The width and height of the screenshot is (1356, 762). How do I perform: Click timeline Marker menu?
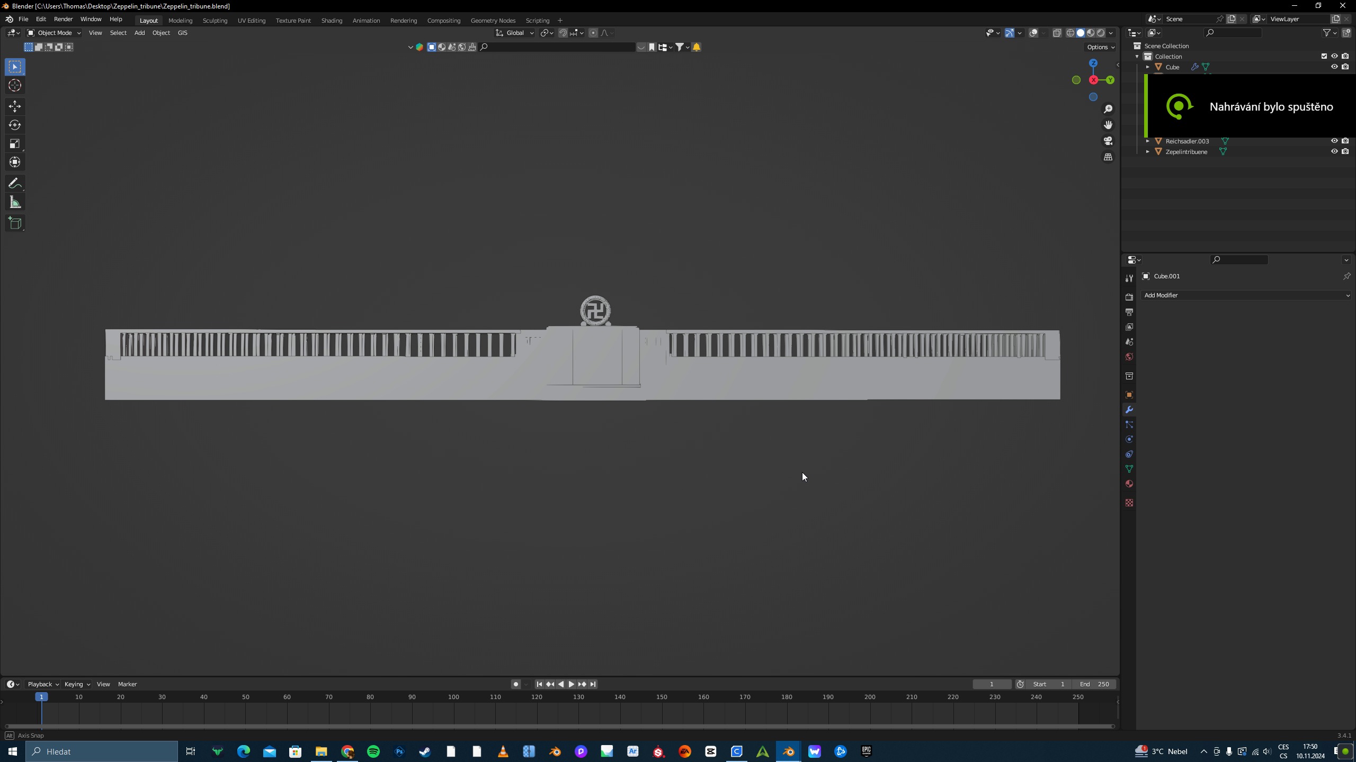click(x=127, y=684)
